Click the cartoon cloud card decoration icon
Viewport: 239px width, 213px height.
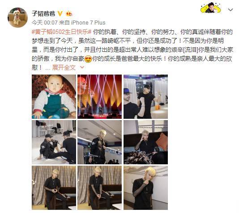[x=211, y=8]
